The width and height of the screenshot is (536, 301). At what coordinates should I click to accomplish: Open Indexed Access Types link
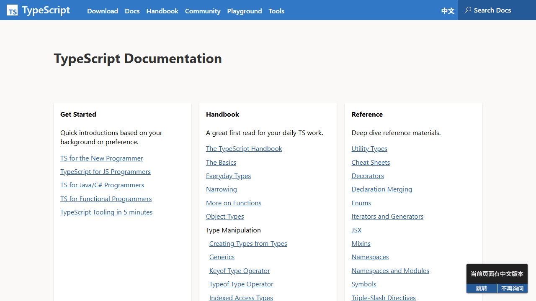click(241, 298)
